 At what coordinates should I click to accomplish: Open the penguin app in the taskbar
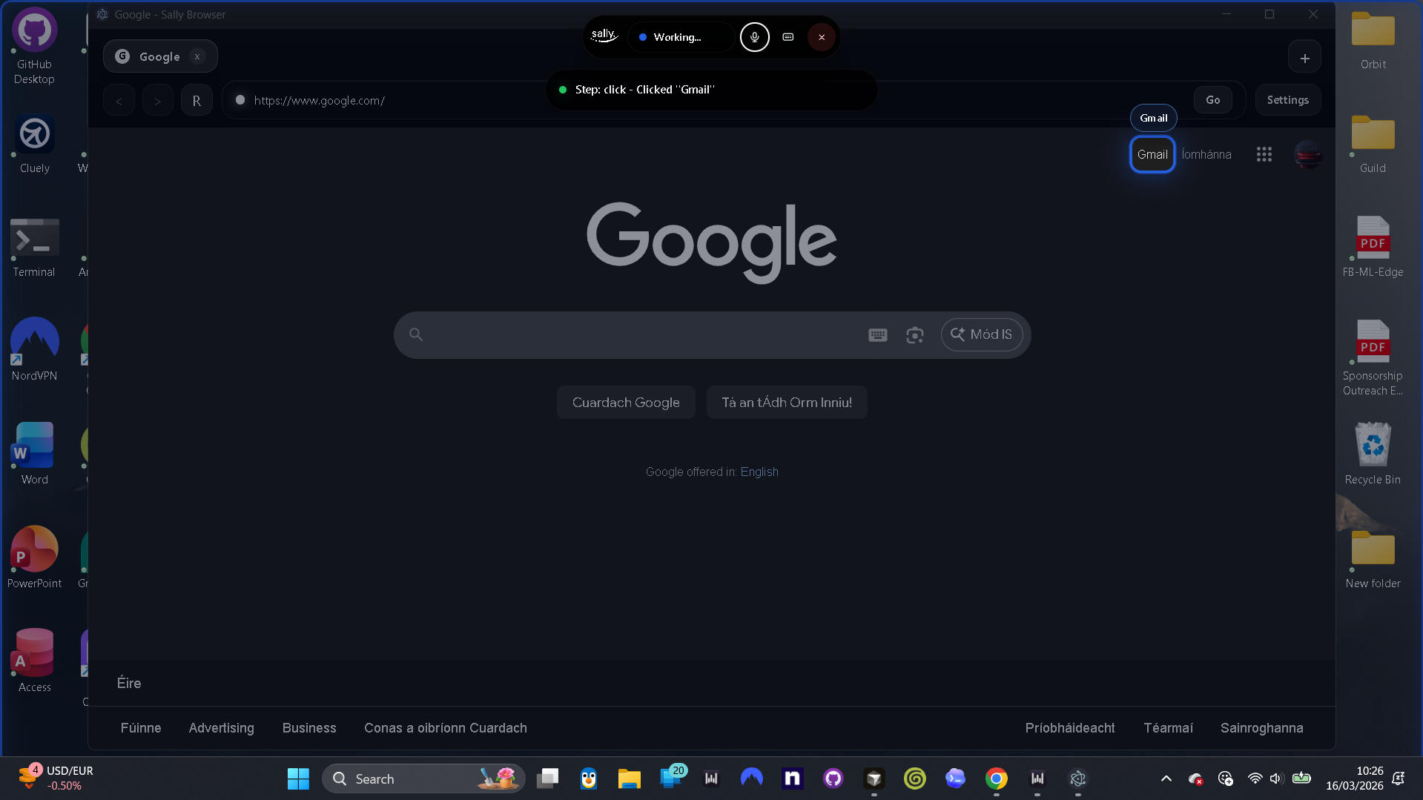pos(589,778)
